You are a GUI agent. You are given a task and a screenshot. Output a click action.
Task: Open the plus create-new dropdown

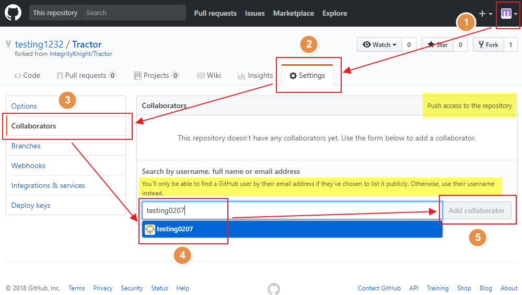485,14
